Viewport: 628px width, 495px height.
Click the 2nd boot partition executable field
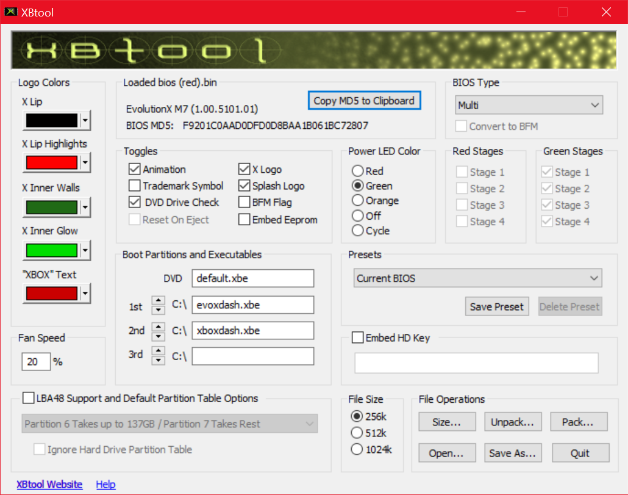pos(252,331)
